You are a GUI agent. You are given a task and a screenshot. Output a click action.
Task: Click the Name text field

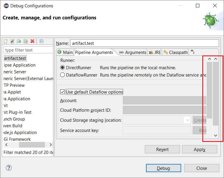(x=144, y=43)
